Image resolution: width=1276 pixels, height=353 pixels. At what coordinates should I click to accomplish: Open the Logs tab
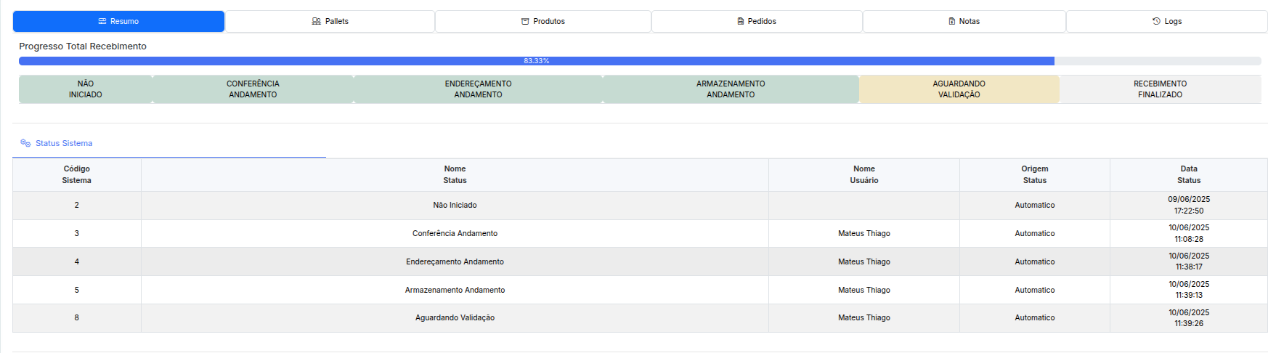point(1166,22)
